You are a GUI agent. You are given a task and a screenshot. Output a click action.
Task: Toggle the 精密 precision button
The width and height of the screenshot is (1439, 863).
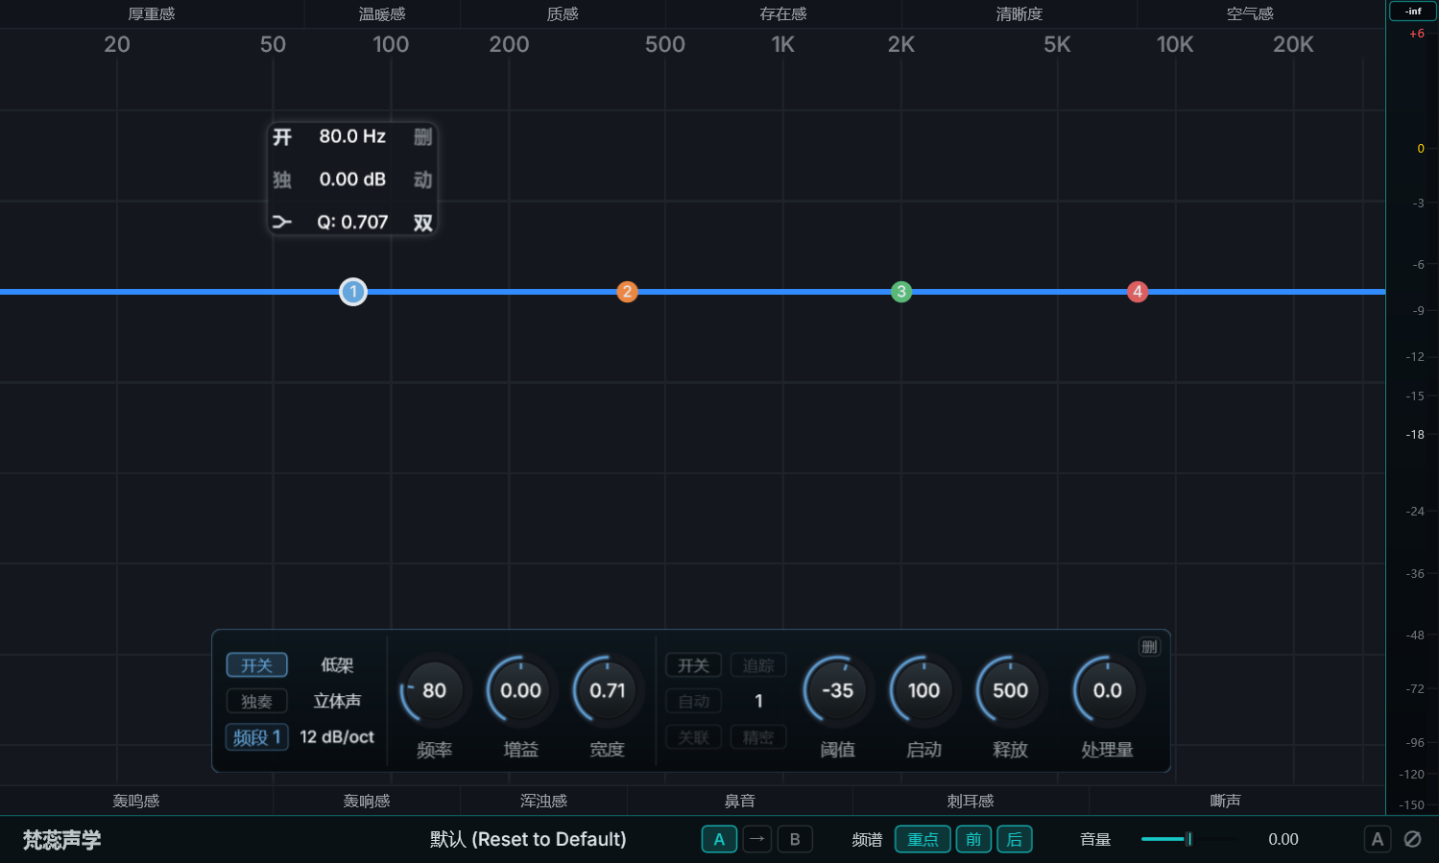click(x=758, y=737)
